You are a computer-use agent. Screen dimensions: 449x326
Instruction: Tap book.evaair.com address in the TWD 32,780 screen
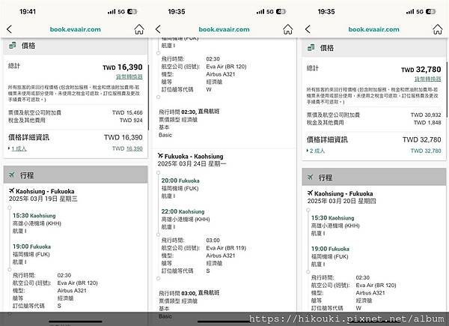[373, 29]
